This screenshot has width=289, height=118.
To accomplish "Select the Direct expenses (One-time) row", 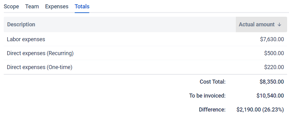I will pyautogui.click(x=145, y=67).
